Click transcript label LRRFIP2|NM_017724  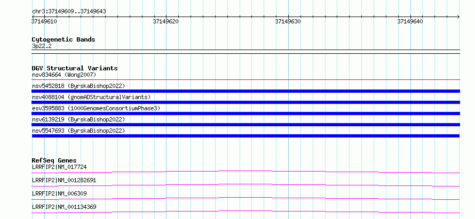coord(60,167)
